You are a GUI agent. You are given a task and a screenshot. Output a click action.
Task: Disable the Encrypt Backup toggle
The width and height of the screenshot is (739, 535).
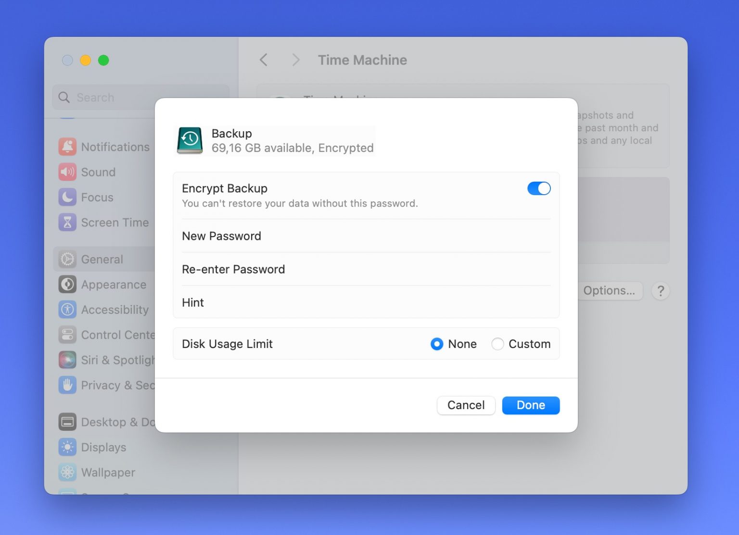538,188
